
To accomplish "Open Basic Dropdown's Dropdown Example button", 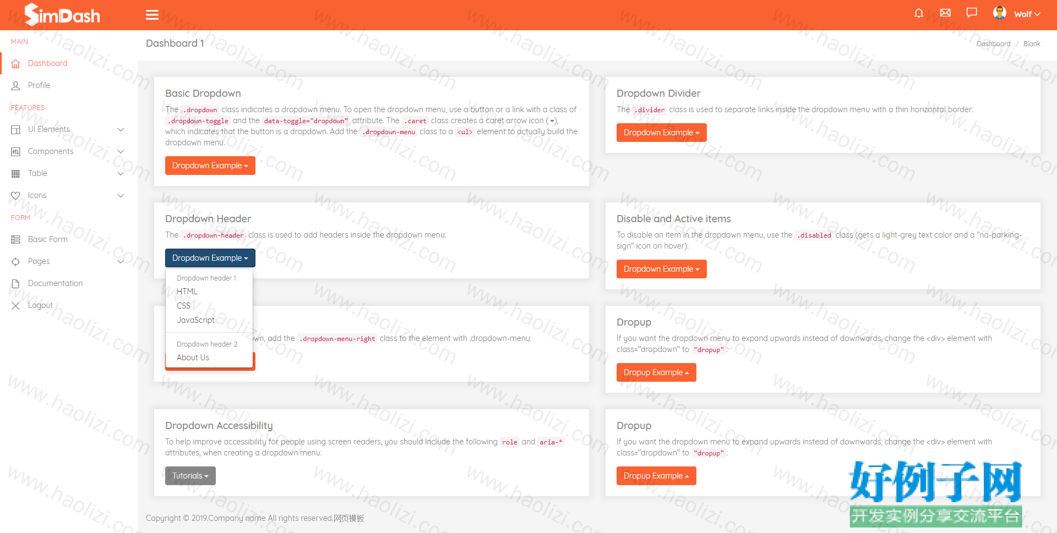I will click(210, 166).
